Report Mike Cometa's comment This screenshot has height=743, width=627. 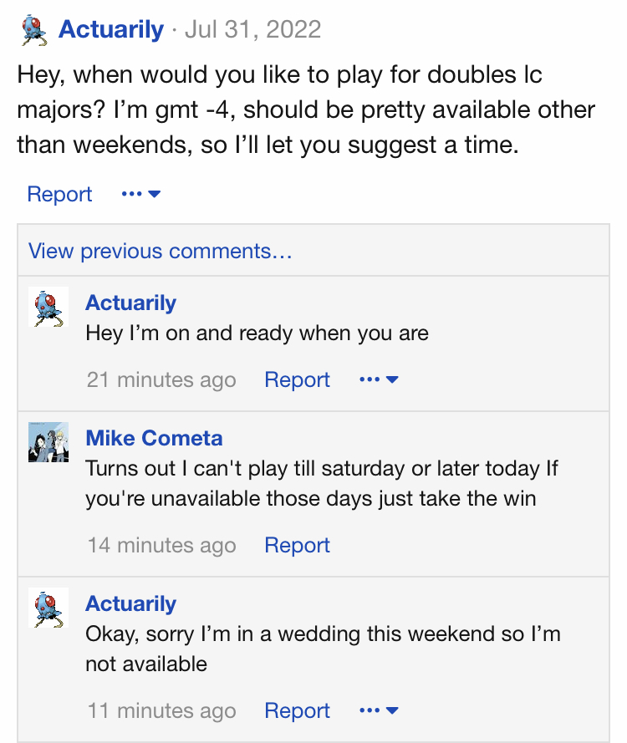click(297, 545)
